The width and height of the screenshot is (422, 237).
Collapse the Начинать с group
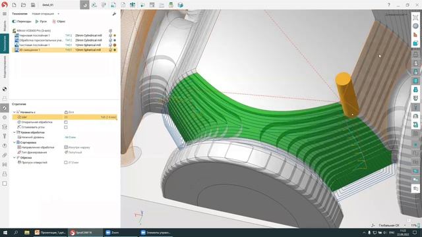[15, 112]
